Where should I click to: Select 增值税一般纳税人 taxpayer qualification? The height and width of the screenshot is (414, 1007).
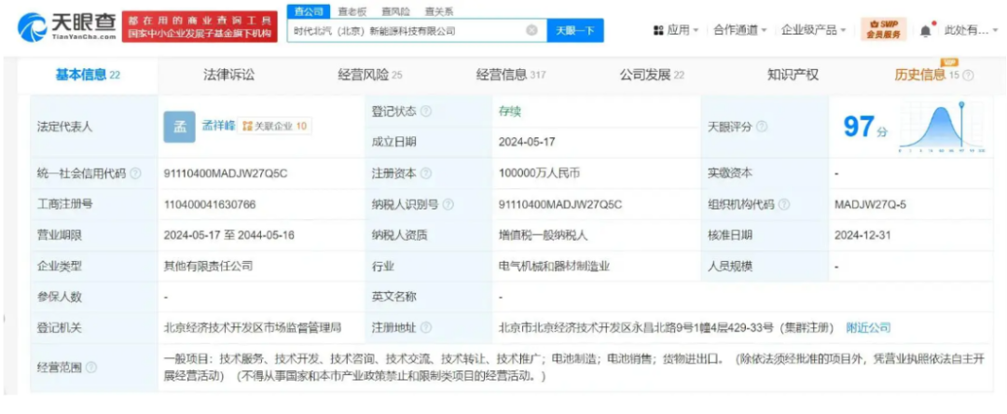click(x=543, y=236)
